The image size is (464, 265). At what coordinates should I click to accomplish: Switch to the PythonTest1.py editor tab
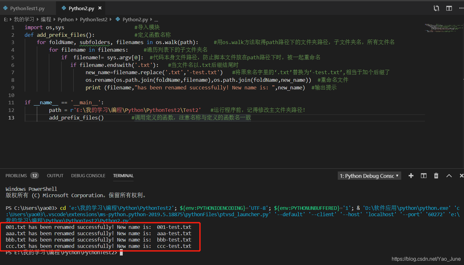(27, 8)
